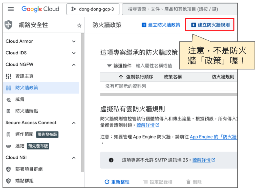Click the Google Cloud logo

[40, 9]
